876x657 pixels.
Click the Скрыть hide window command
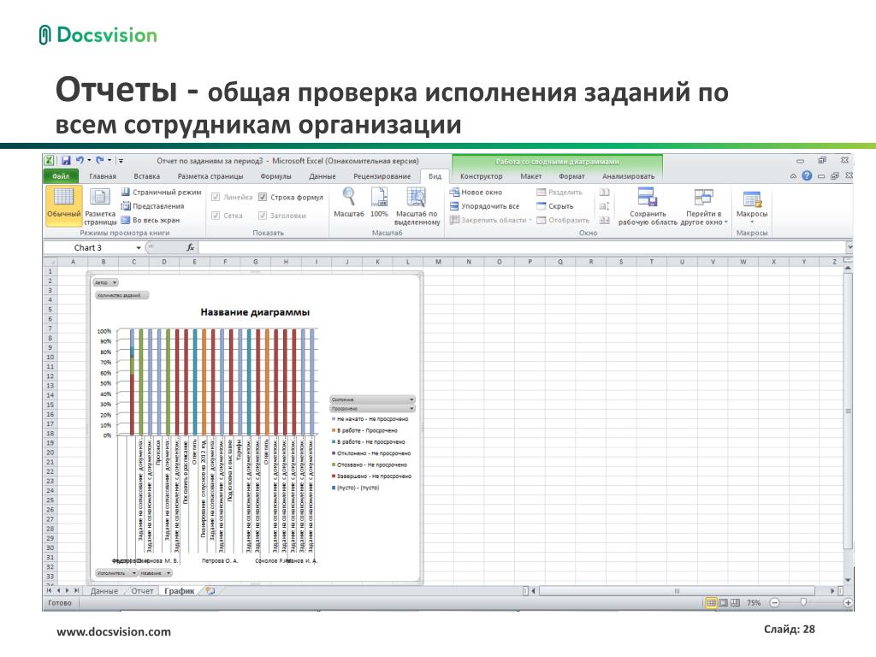554,206
